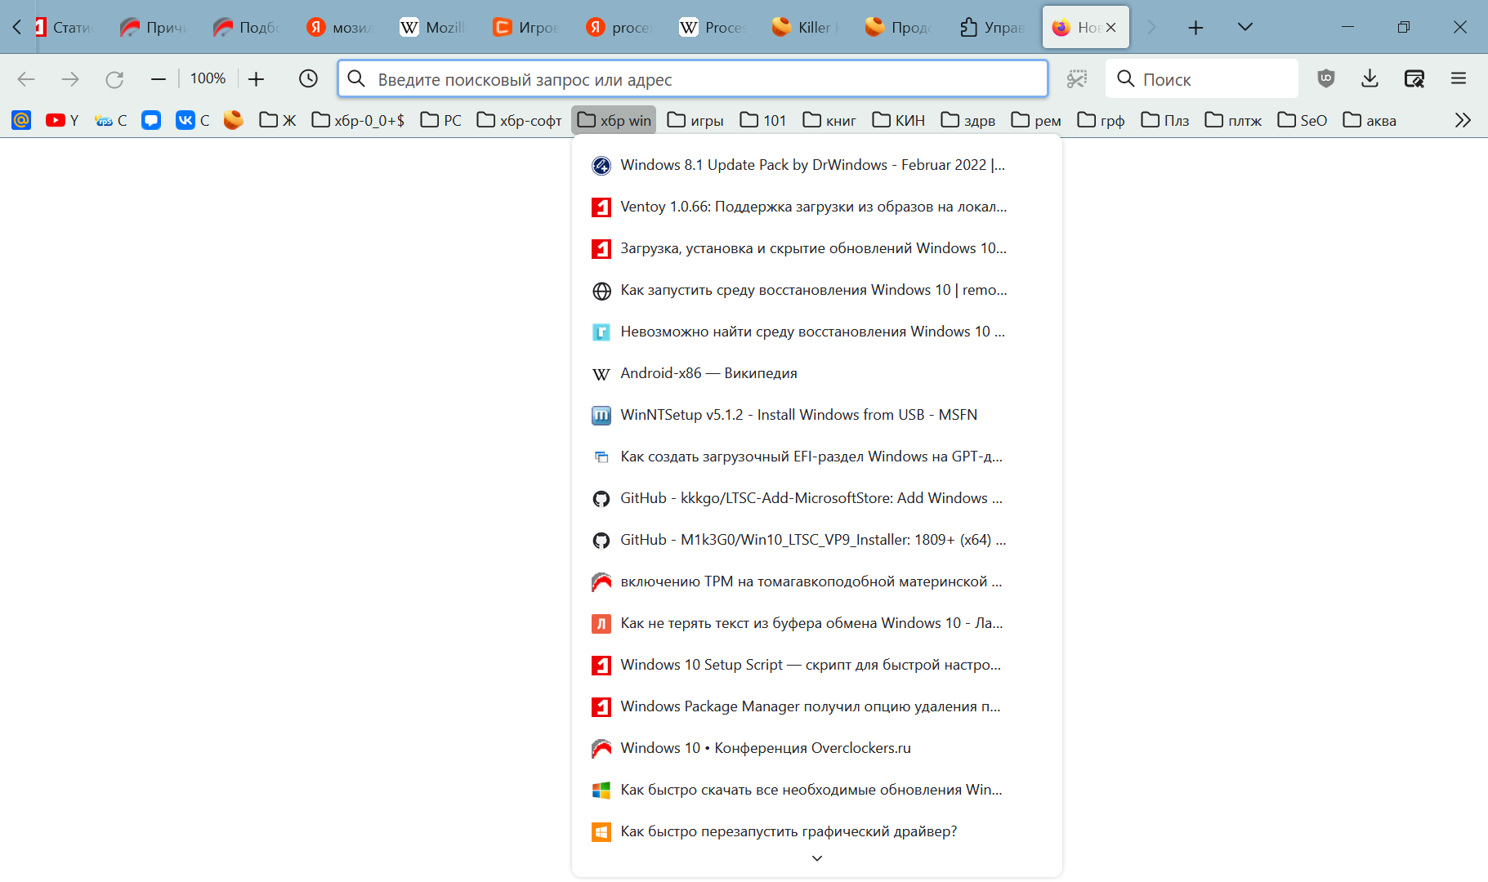
Task: Open the Ж bookmark folder
Action: [278, 120]
